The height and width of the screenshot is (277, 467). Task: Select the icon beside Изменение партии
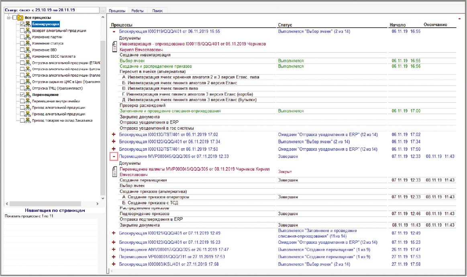coord(28,37)
